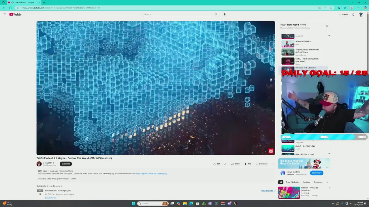Play Arizona Zervas - SNOWMAN from mix
369x207 pixels.
pos(304,52)
